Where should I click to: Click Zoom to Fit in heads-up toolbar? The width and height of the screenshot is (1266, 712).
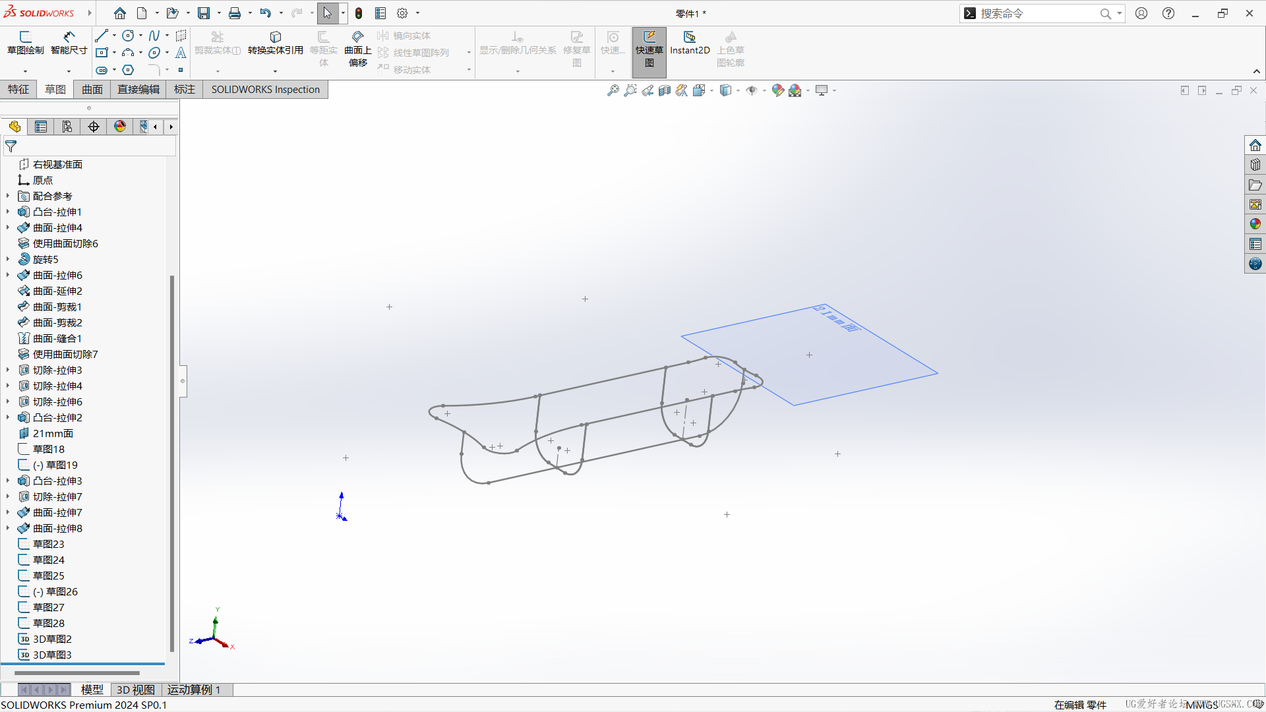tap(613, 90)
